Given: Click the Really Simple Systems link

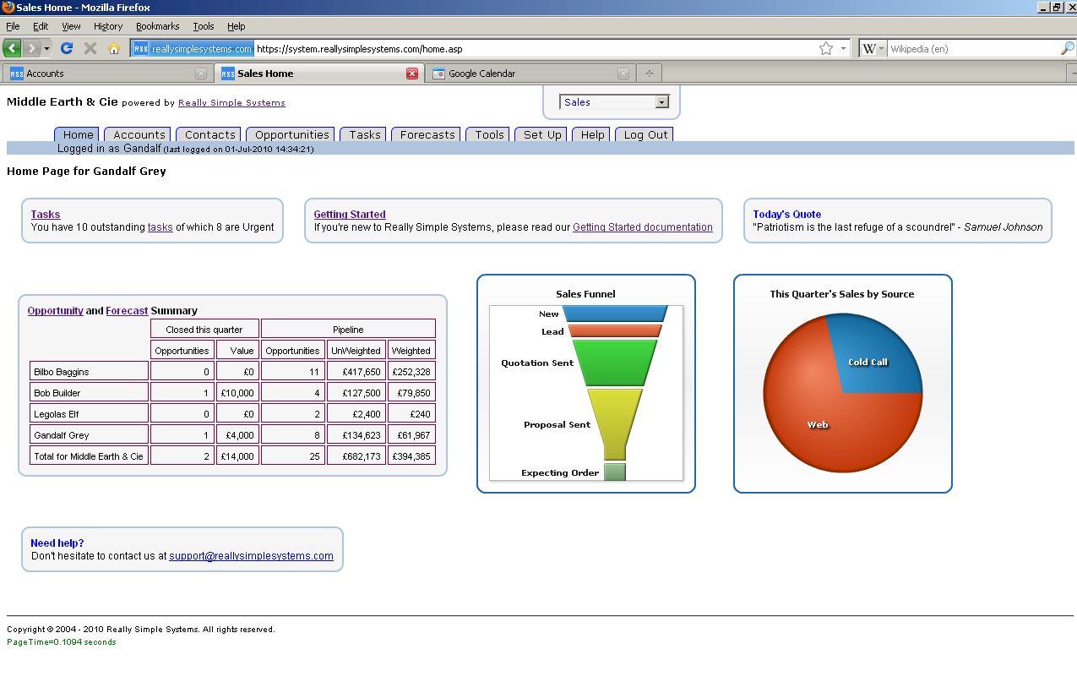Looking at the screenshot, I should point(231,103).
